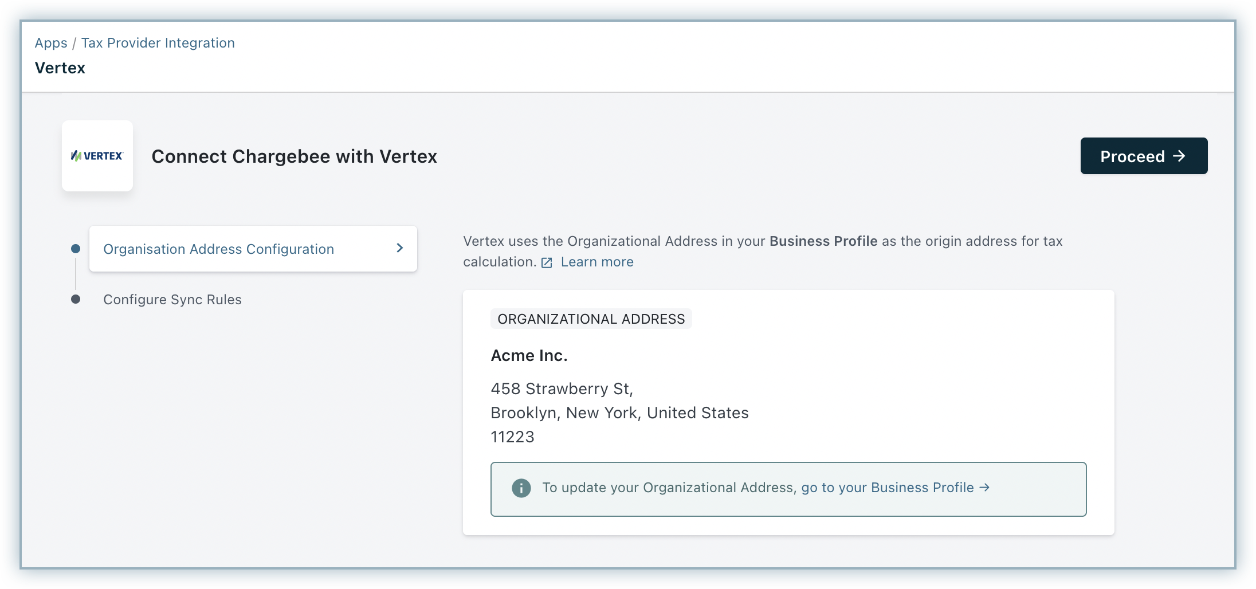
Task: Click the external link icon beside Learn more
Action: 547,262
